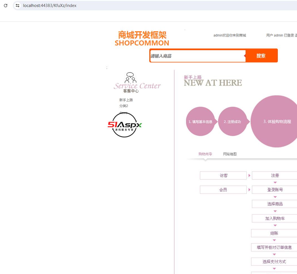
Task: Open the SHOPCOMMON store logo
Action: pos(142,39)
